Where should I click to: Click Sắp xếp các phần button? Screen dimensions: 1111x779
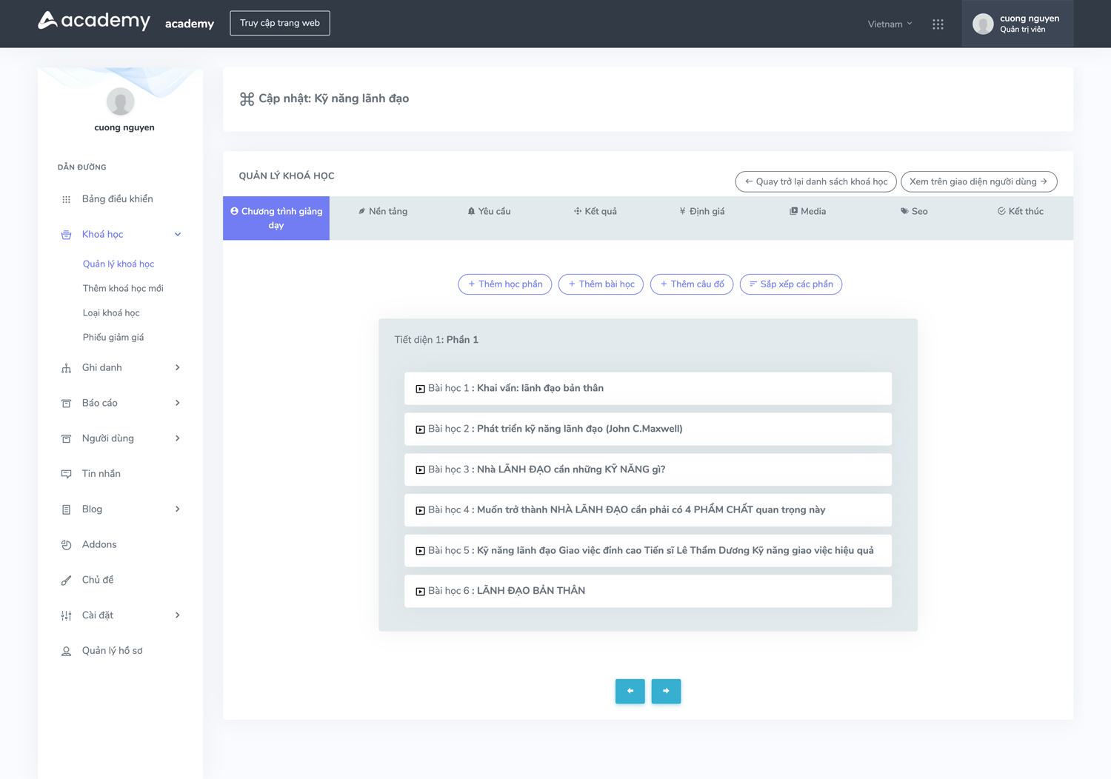791,284
